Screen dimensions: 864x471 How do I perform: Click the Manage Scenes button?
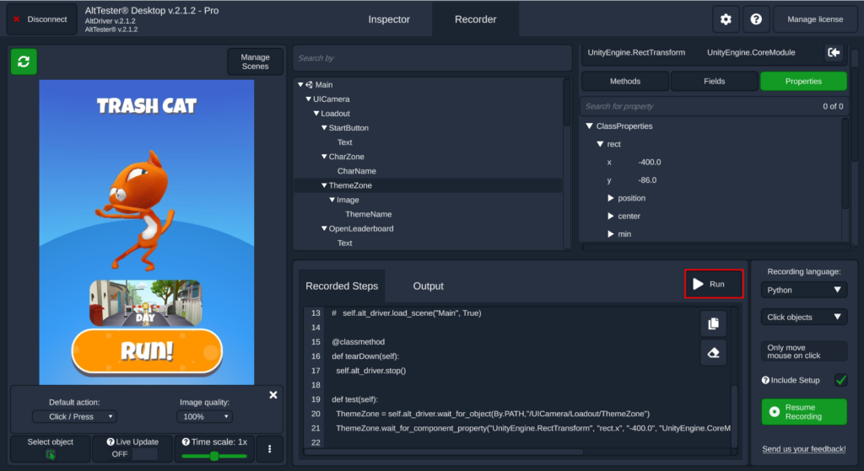pos(255,62)
